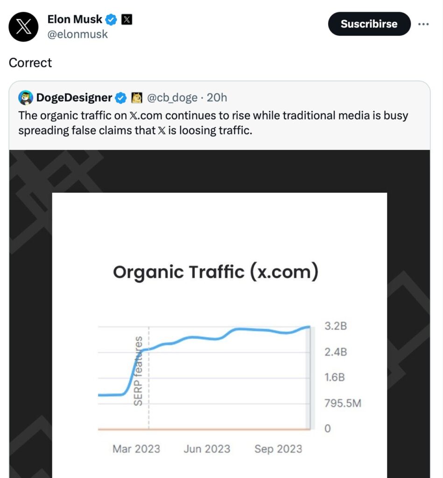Click the Organic Traffic (x.com) chart title
Viewport: 443px width, 478px height.
215,272
